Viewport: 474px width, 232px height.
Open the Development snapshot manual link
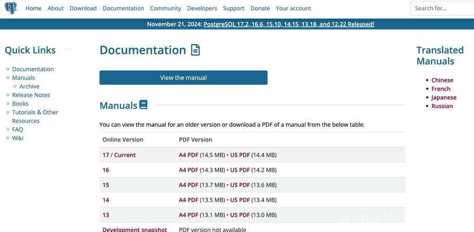(x=134, y=229)
